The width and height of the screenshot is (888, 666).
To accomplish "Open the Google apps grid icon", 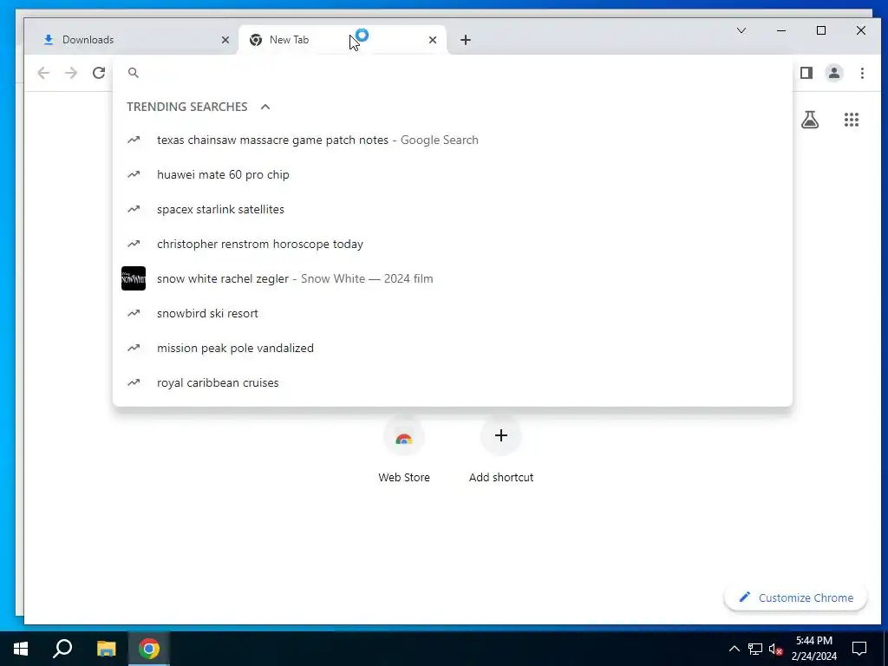I will point(852,120).
